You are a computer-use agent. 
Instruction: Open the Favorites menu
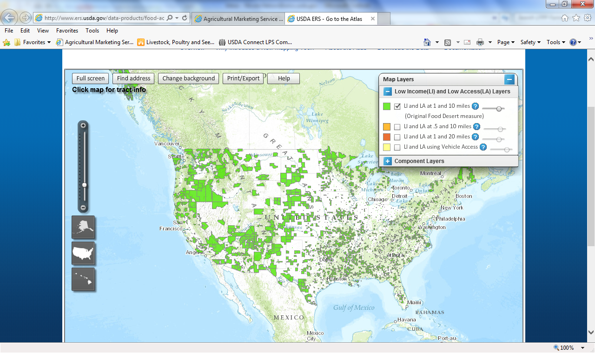[x=67, y=31]
